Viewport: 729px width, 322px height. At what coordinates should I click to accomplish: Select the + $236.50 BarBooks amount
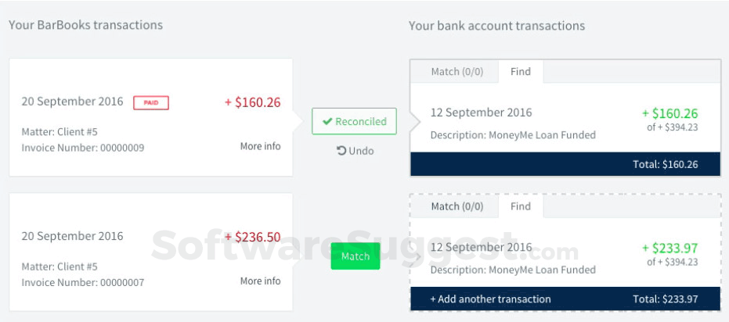click(x=252, y=237)
